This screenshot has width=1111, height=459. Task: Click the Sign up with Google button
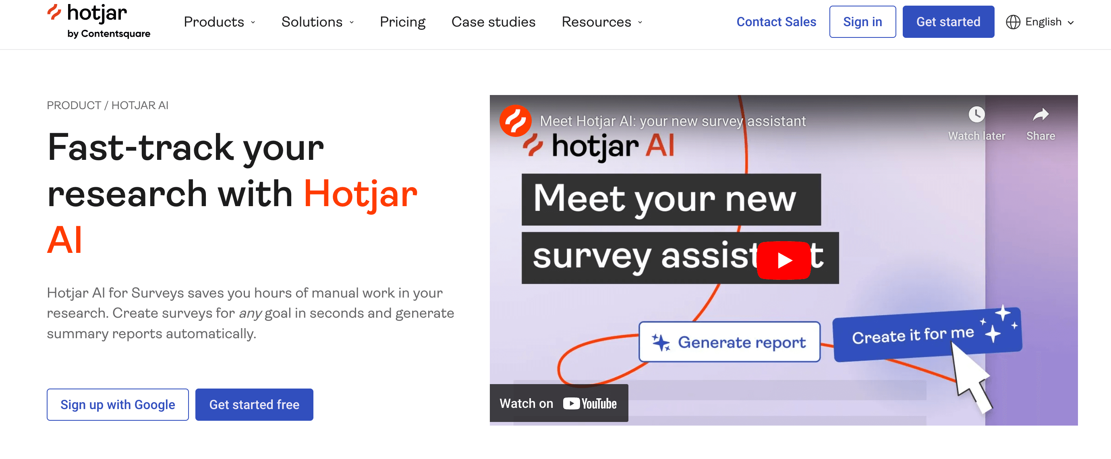118,405
